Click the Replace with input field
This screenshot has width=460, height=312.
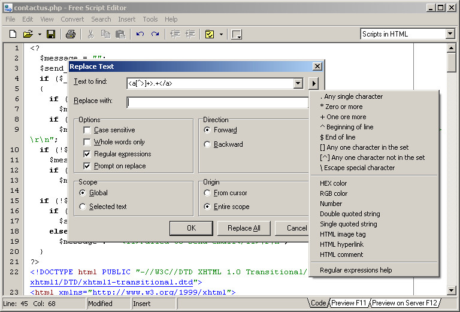[217, 102]
